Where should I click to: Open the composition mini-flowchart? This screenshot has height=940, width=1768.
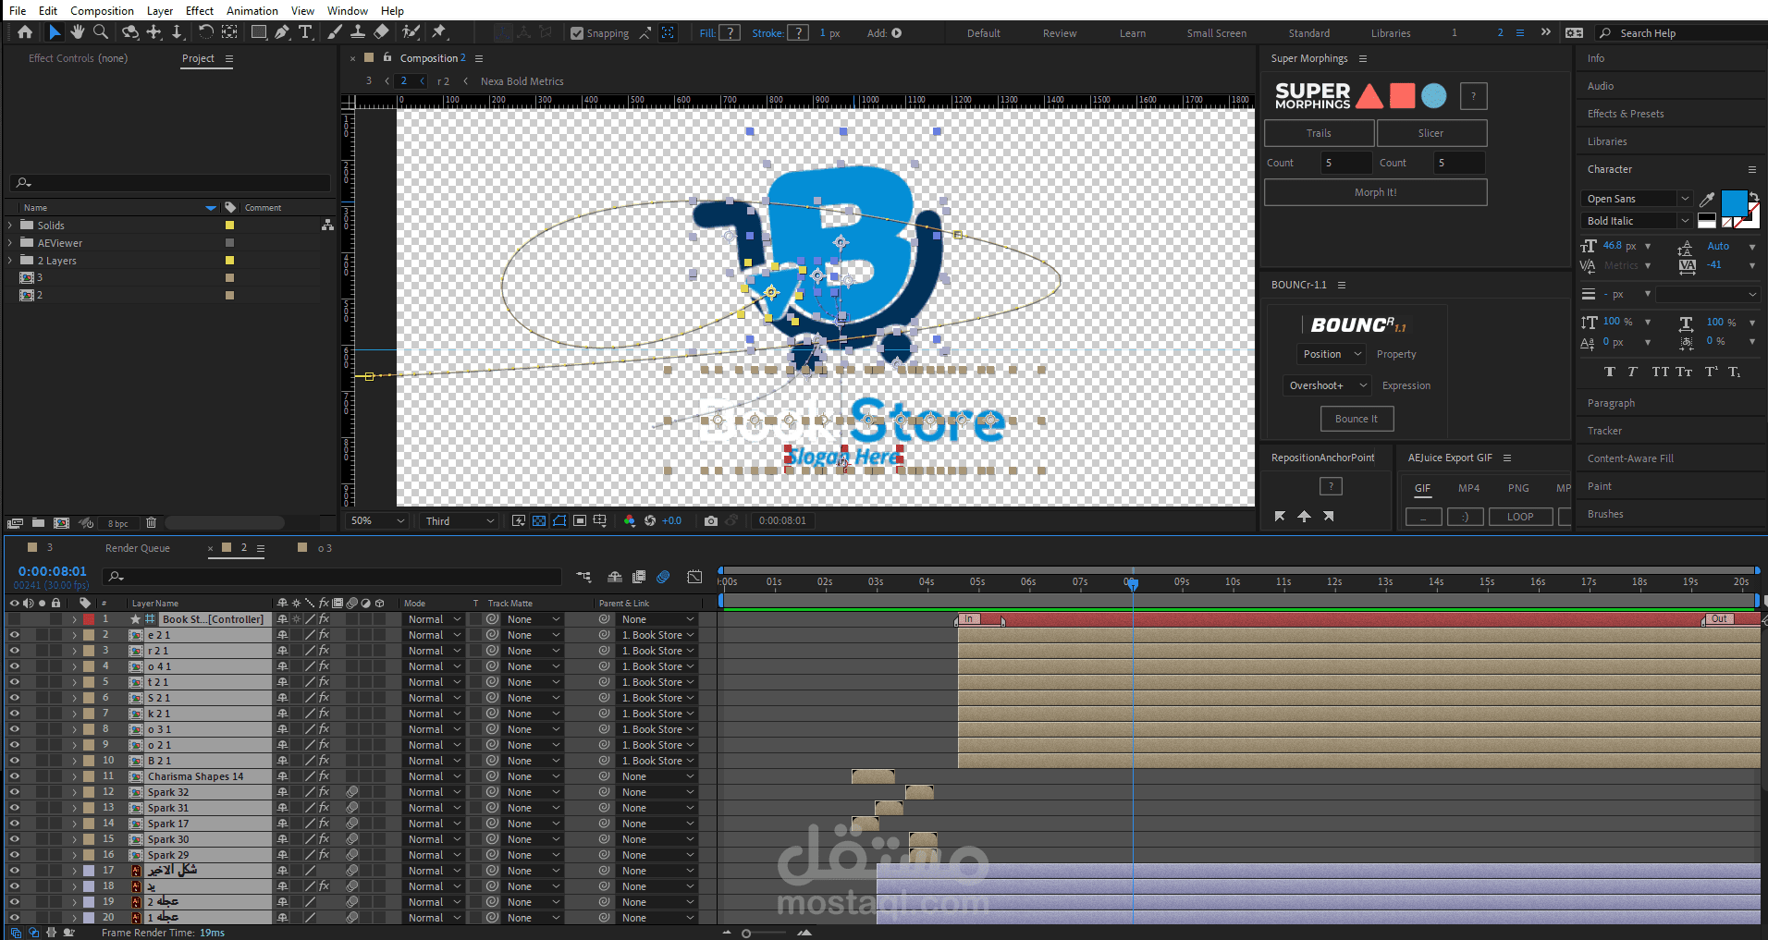coord(583,577)
